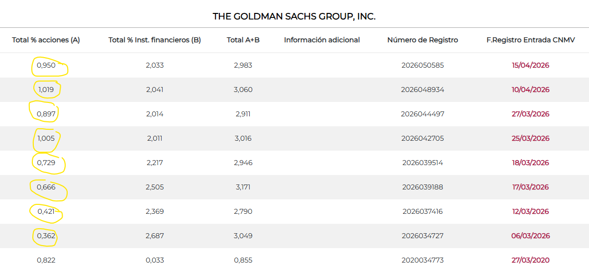
Task: Click the F.Registro Entrada CNMV header
Action: click(x=530, y=40)
